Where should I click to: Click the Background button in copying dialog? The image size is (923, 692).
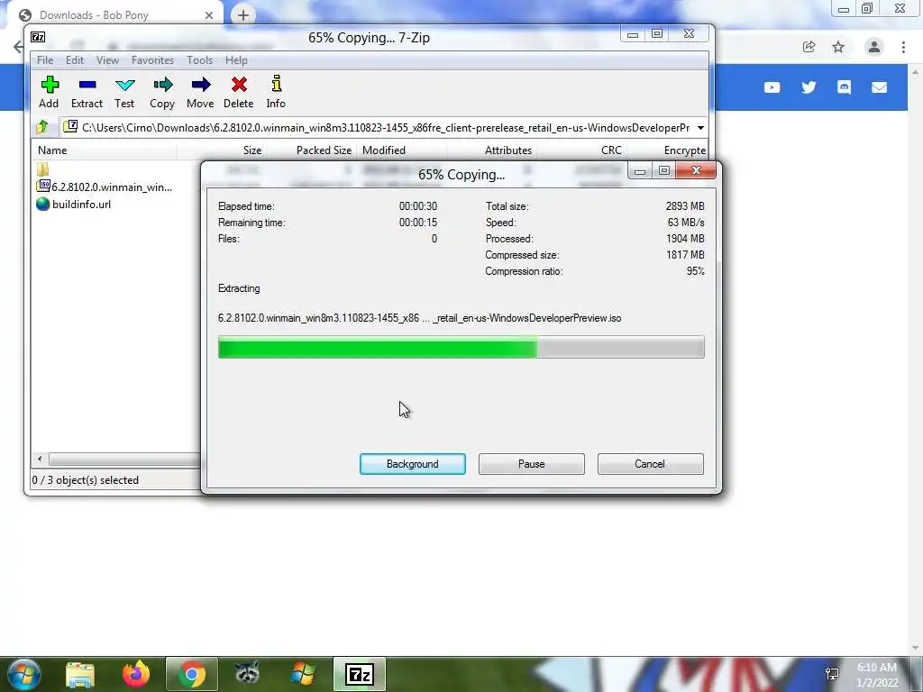coord(413,464)
